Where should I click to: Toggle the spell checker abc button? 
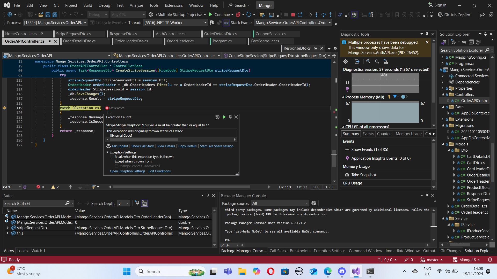click(354, 15)
